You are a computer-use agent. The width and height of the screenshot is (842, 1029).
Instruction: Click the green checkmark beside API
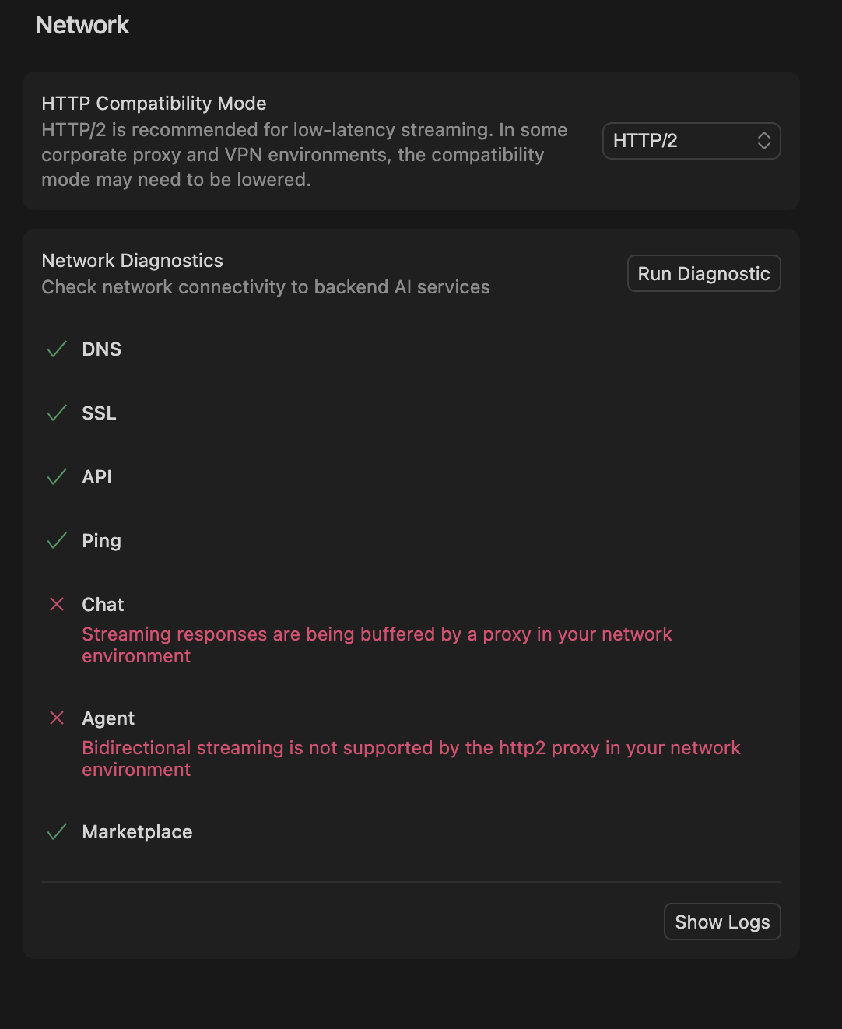click(x=57, y=477)
